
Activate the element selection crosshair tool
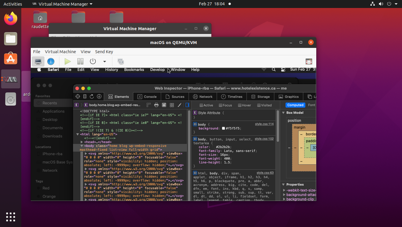[77, 96]
